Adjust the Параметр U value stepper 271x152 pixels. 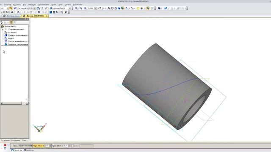click(x=50, y=146)
